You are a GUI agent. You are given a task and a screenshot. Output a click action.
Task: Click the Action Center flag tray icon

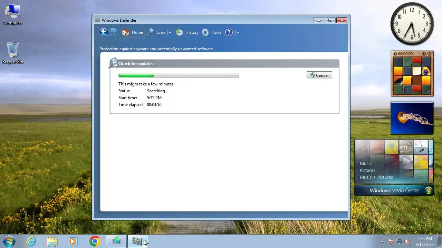click(391, 241)
